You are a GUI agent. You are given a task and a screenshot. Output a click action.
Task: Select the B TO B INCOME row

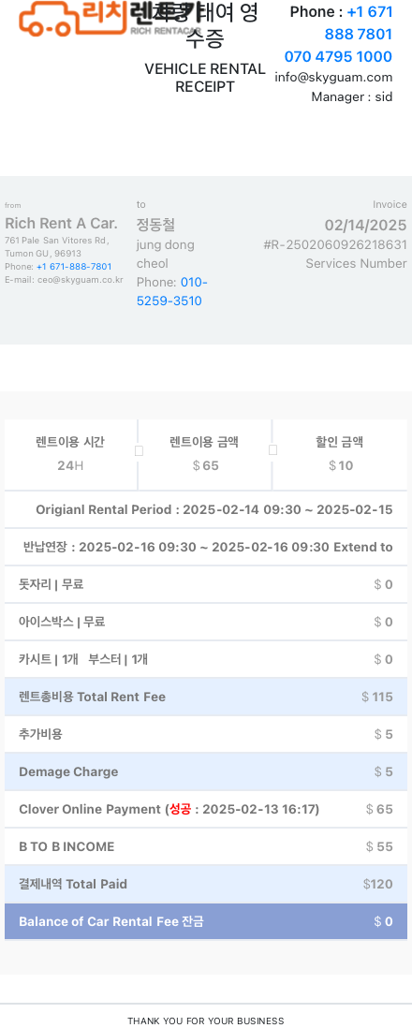[206, 846]
